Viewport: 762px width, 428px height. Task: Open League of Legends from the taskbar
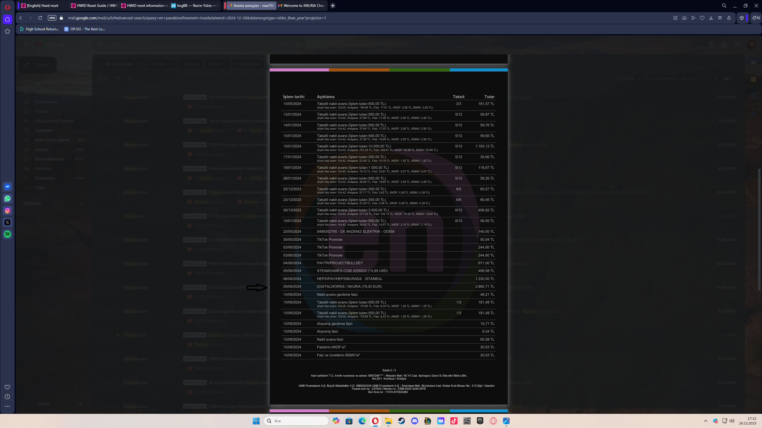tap(428, 421)
